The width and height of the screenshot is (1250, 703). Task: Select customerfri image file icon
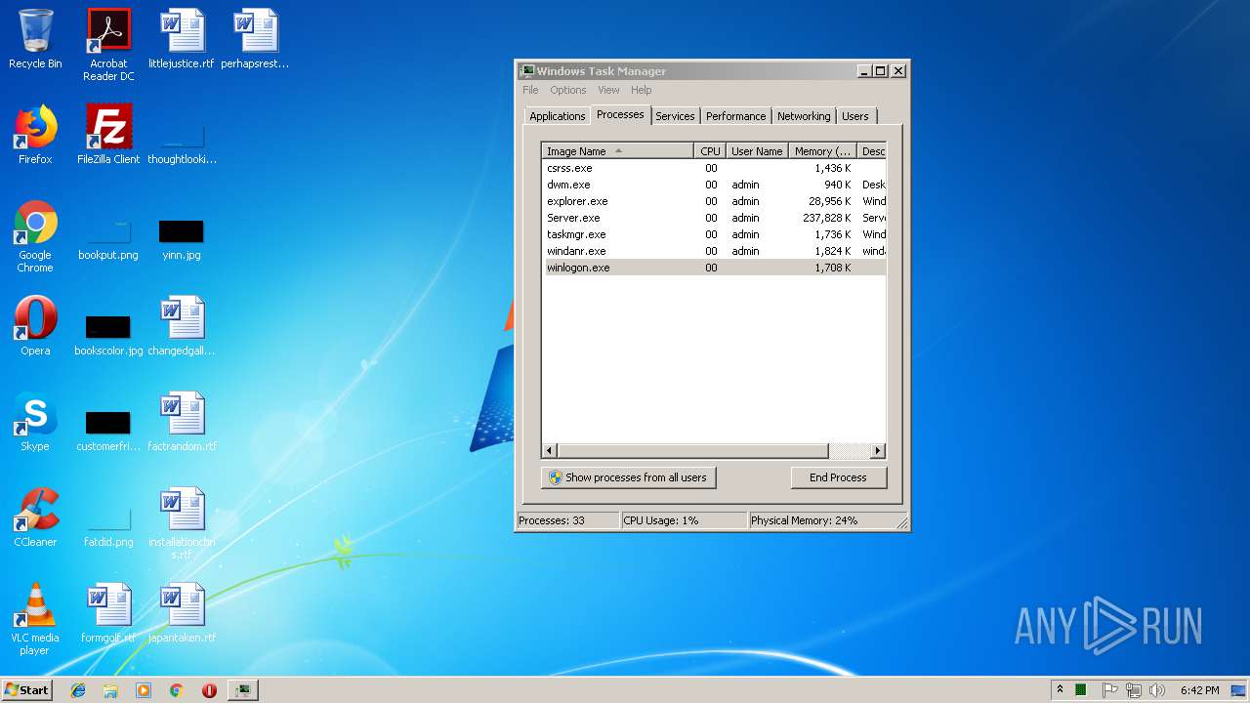(x=108, y=430)
